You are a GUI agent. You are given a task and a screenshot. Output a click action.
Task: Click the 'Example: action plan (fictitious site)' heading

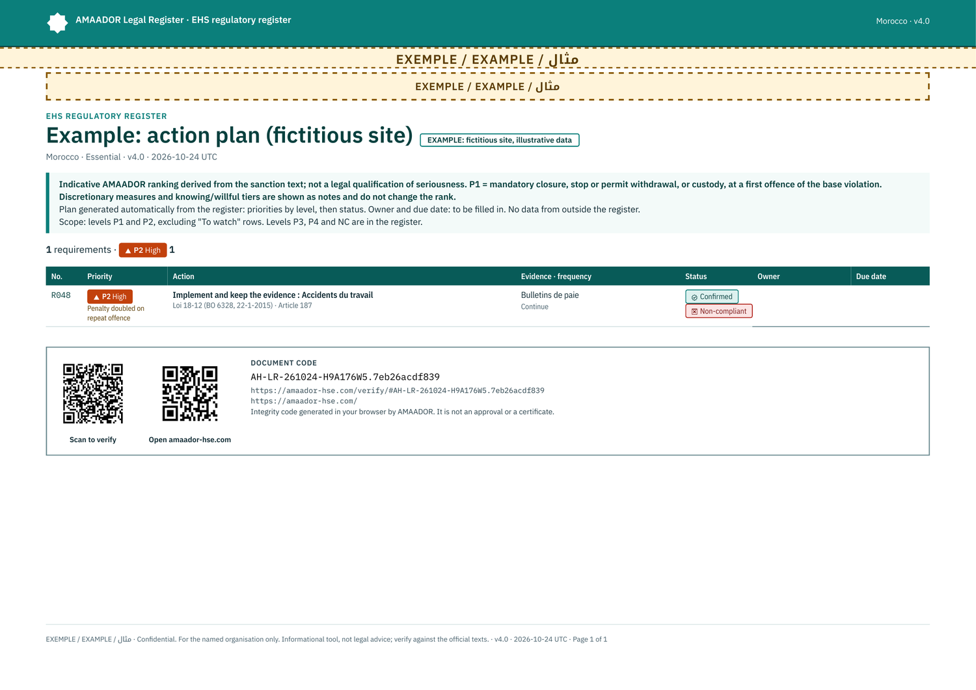point(230,135)
